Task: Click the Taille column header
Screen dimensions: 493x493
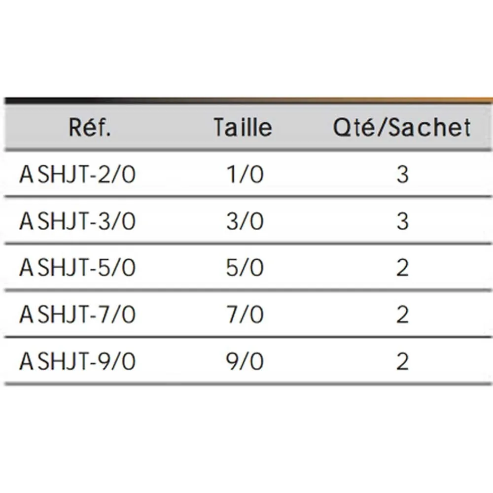Action: [x=243, y=128]
